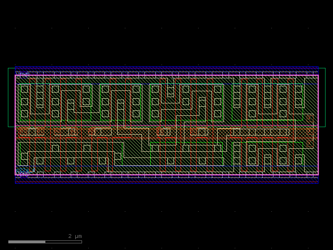Viewport: 333px width, 250px height.
Task: Click the empty black half of scale bar
Action: click(x=63, y=242)
